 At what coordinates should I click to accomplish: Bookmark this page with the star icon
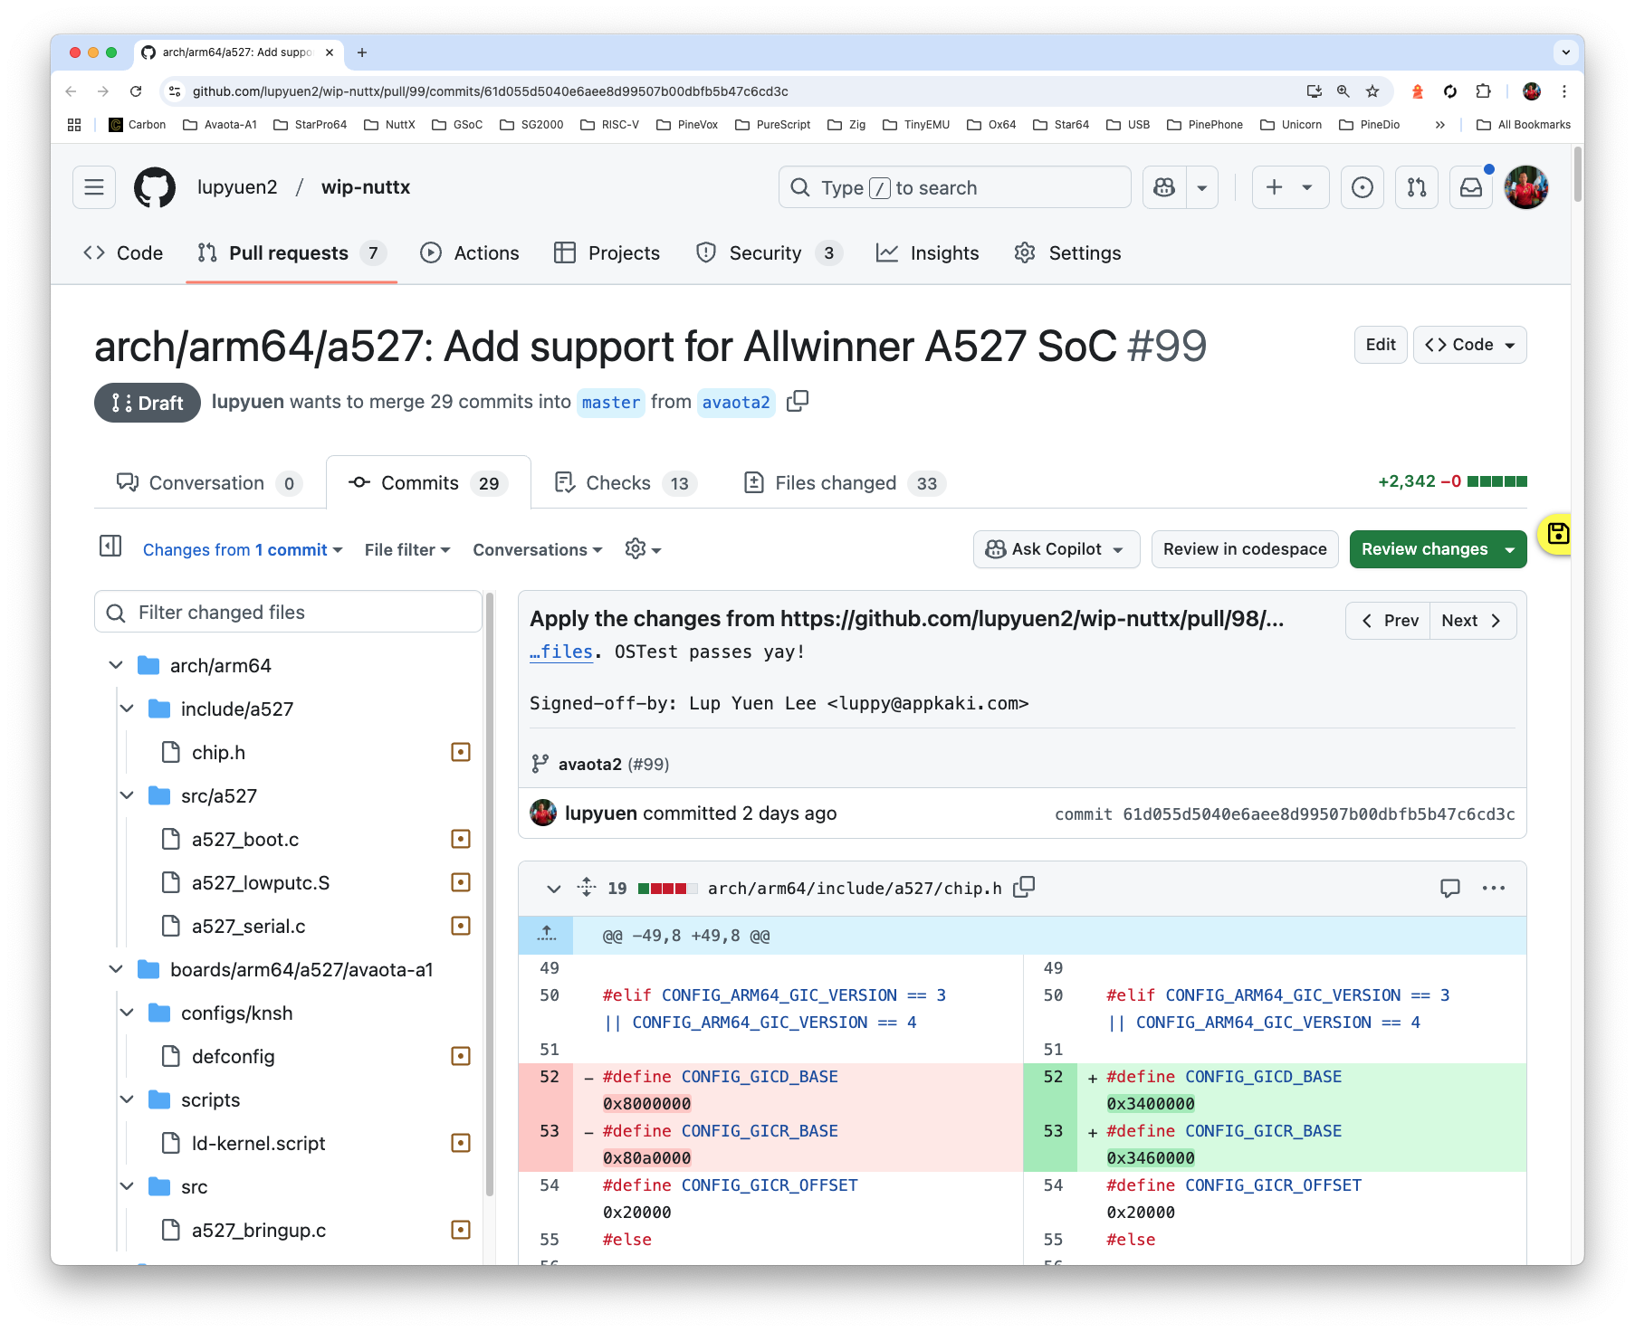point(1372,91)
